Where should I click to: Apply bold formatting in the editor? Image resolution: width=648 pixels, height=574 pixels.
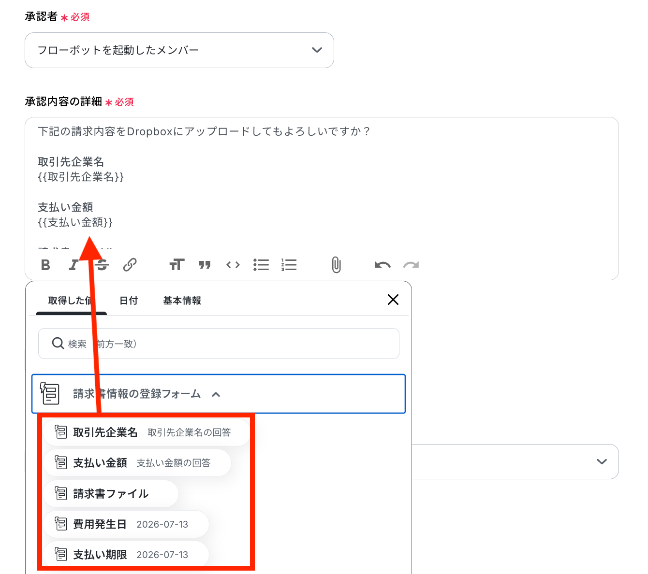point(45,265)
